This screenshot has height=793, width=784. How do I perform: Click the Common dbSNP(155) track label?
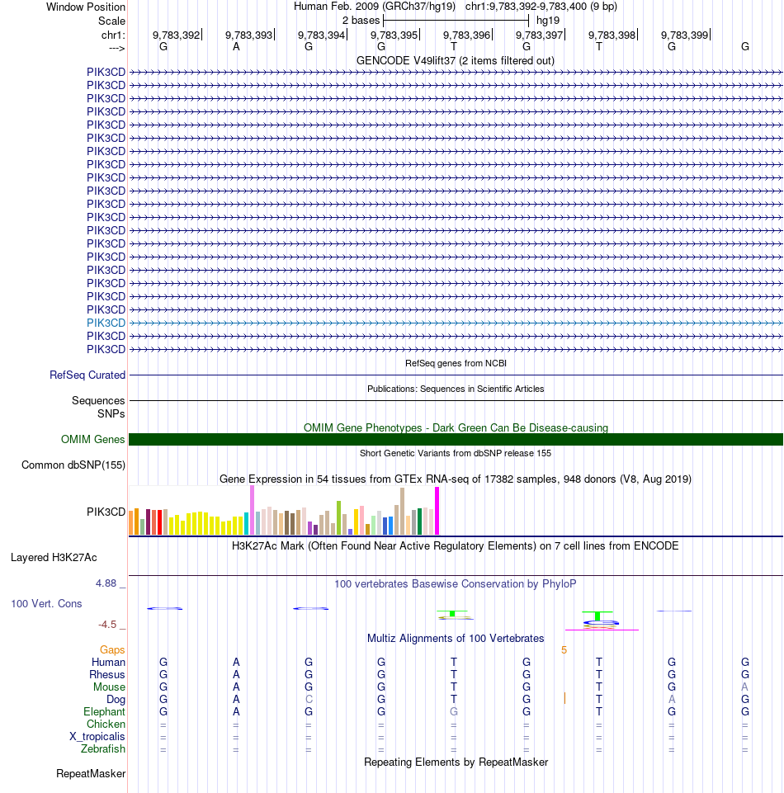point(73,465)
